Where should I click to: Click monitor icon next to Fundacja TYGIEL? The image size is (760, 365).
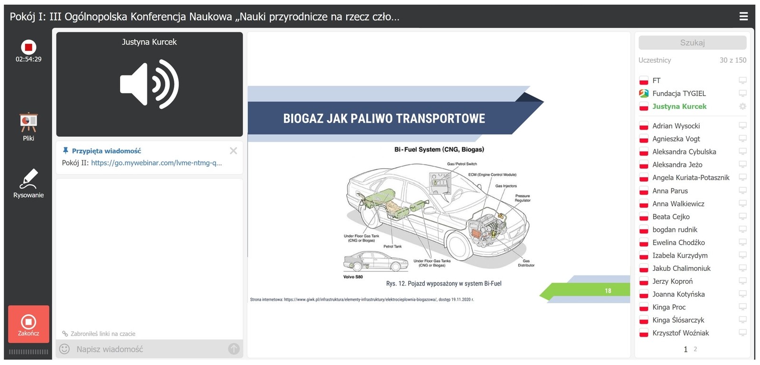[742, 94]
